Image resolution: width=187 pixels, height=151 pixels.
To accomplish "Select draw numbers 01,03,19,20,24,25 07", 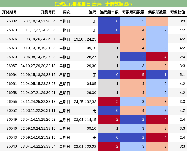I will point(38,39).
